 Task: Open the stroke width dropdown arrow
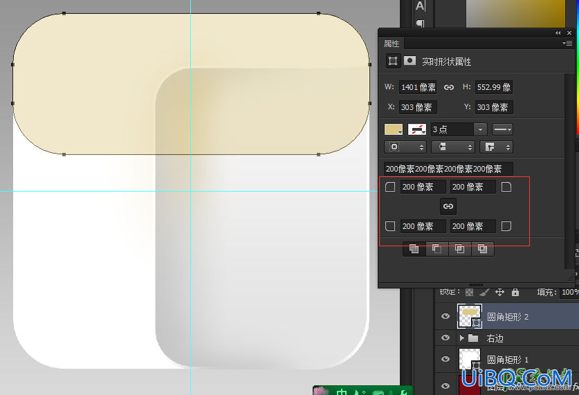pyautogui.click(x=480, y=129)
